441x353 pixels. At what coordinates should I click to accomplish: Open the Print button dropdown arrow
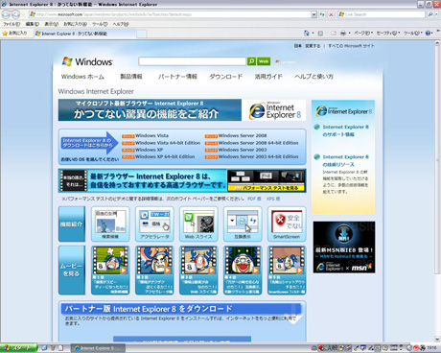point(349,33)
